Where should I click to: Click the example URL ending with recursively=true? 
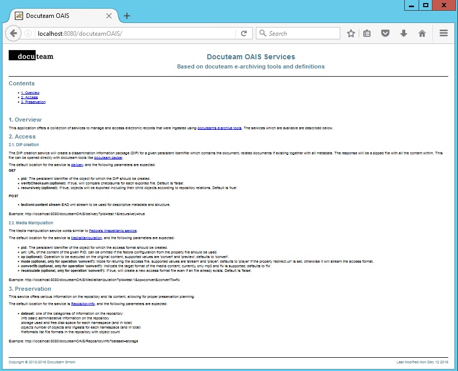85,214
